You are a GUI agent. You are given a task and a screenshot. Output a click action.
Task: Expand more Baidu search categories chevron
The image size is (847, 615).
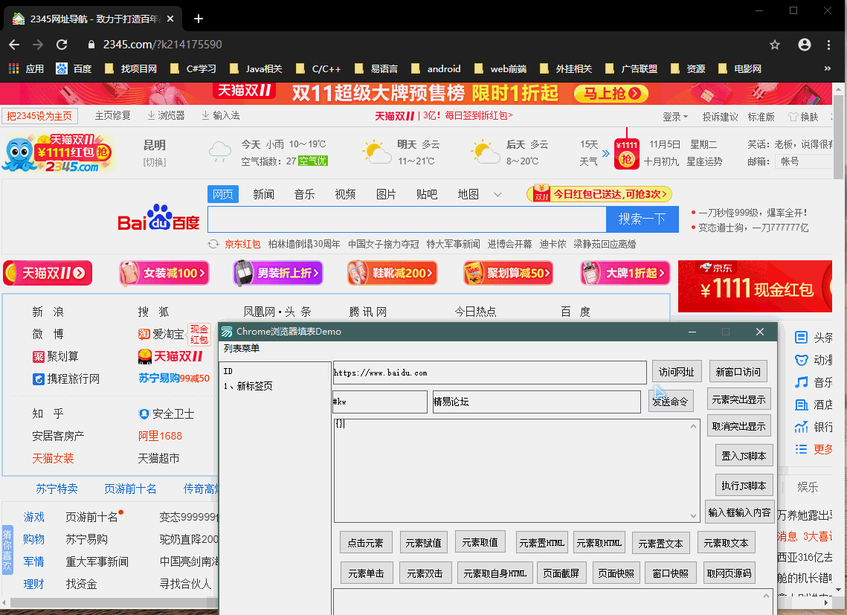(x=497, y=195)
